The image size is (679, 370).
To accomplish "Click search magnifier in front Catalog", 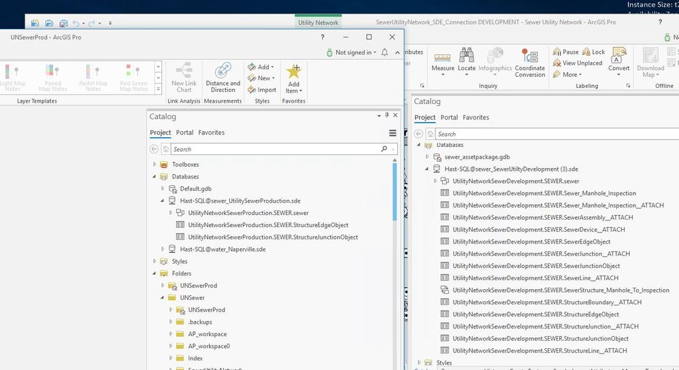I will click(x=384, y=149).
